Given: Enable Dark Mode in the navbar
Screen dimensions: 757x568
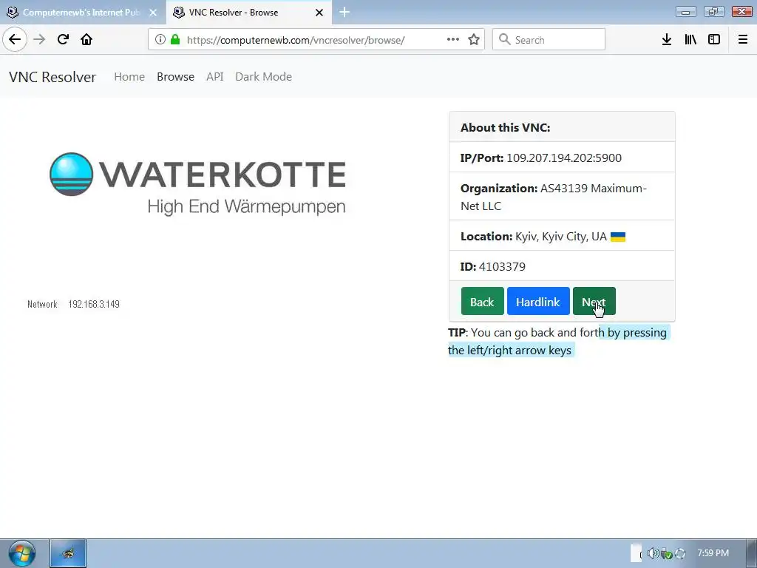Looking at the screenshot, I should pyautogui.click(x=264, y=77).
